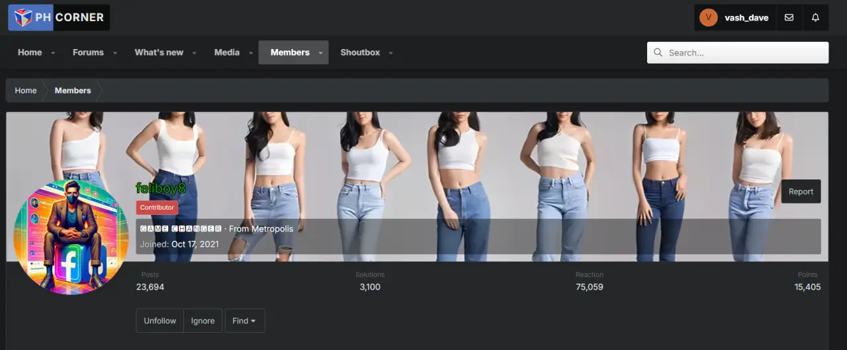This screenshot has height=350, width=847.
Task: Open the Find dropdown button
Action: [245, 320]
